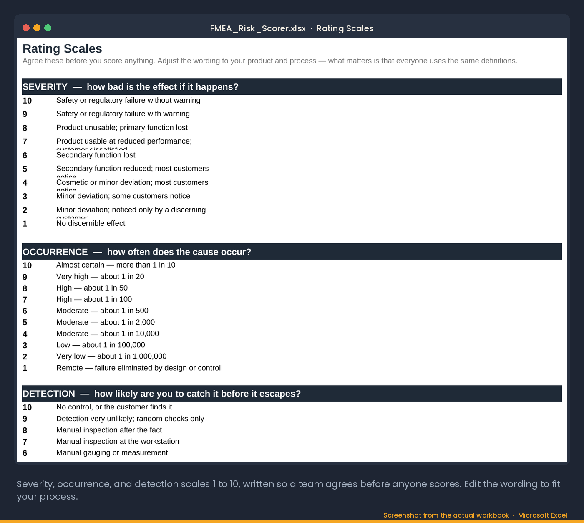Click the yellow minimize window dot
Image resolution: width=584 pixels, height=523 pixels.
pos(37,28)
